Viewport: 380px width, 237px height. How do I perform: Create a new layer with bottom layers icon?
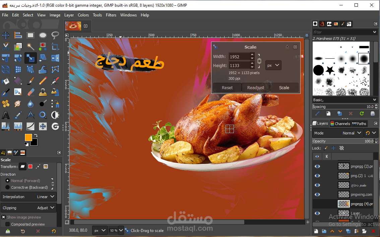click(x=316, y=231)
